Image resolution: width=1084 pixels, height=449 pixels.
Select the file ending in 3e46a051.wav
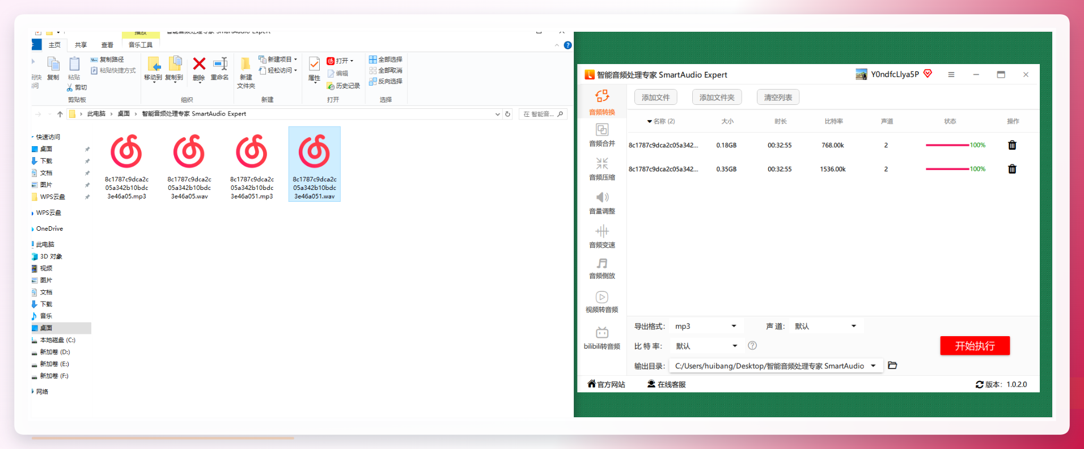pos(315,164)
